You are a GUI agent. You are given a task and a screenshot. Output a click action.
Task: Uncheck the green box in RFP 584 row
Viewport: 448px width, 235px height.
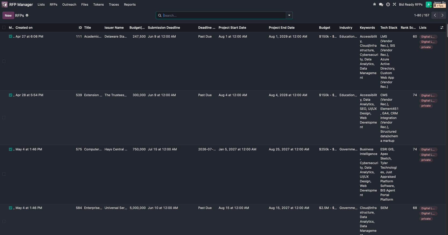tap(10, 208)
